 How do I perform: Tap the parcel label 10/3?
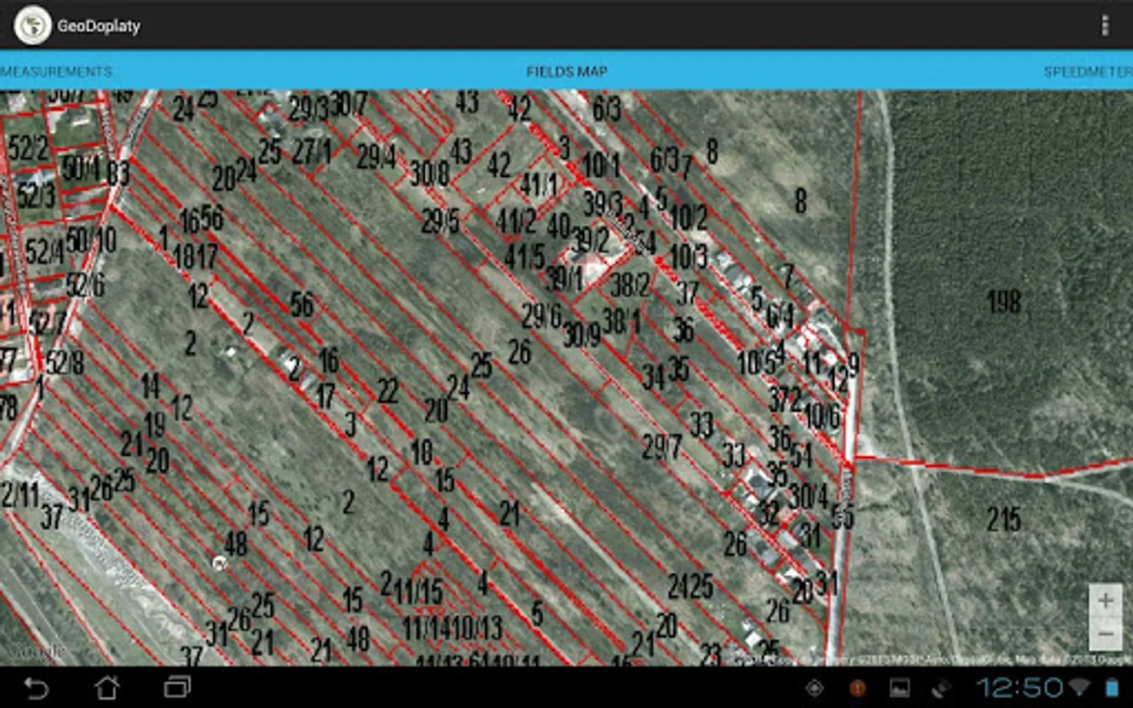tap(689, 256)
